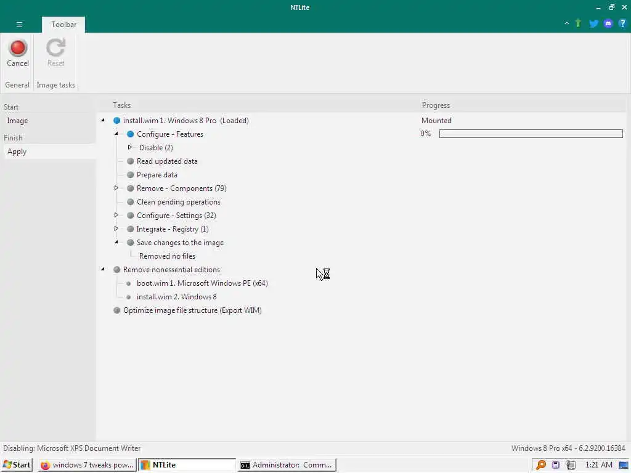Switch to the Administrator Command Prompt window

287,465
